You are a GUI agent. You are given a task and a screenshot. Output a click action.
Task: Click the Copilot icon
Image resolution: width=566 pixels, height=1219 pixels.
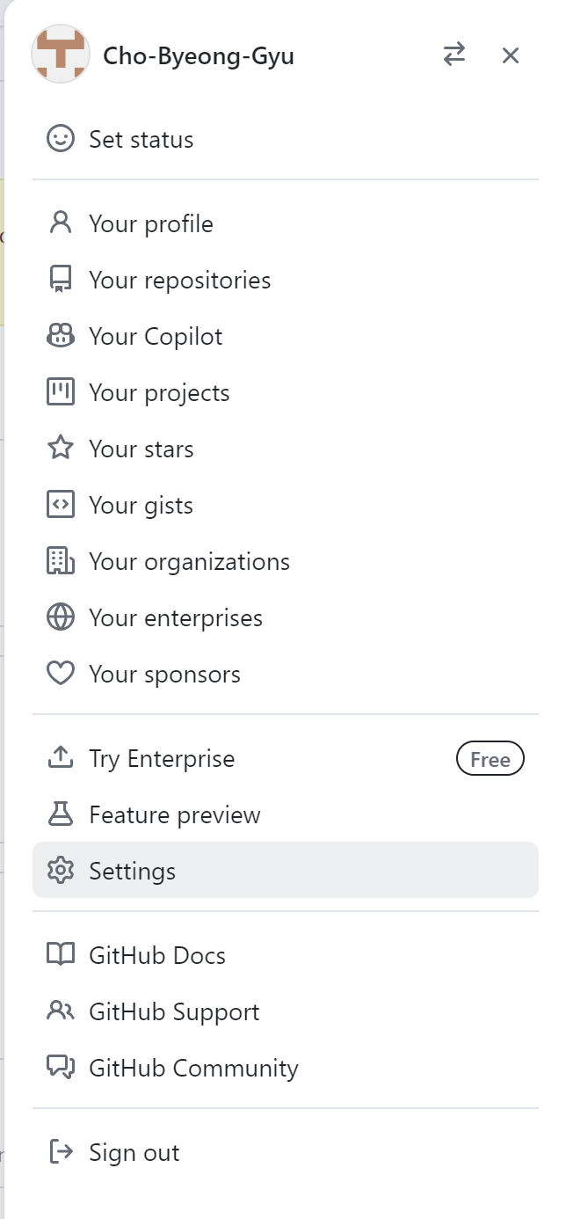click(61, 336)
